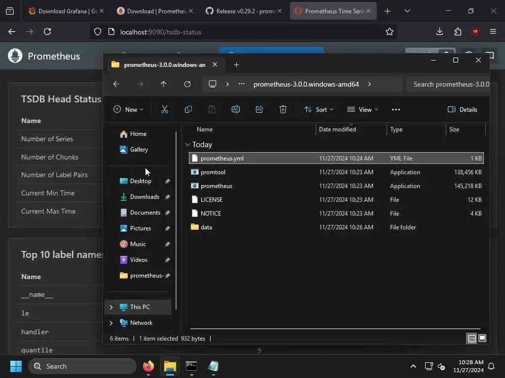Screen dimensions: 505x378
Task: Click the Delete trash icon in Explorer toolbar
Action: tap(283, 110)
